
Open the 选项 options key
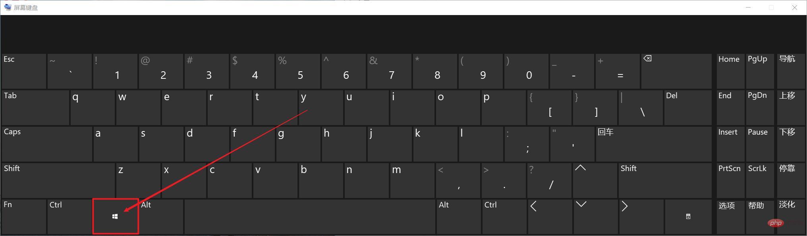730,217
